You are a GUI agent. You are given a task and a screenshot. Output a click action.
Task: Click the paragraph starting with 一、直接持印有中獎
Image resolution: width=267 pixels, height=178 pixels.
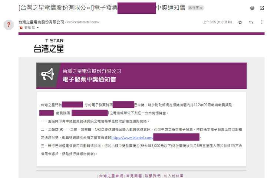95,121
